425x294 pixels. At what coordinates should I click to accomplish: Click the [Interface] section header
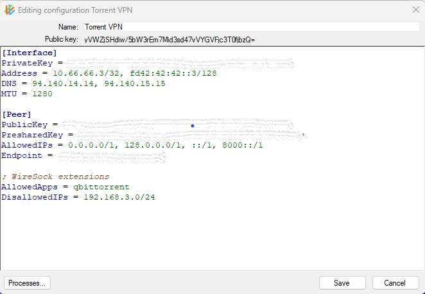pos(30,53)
